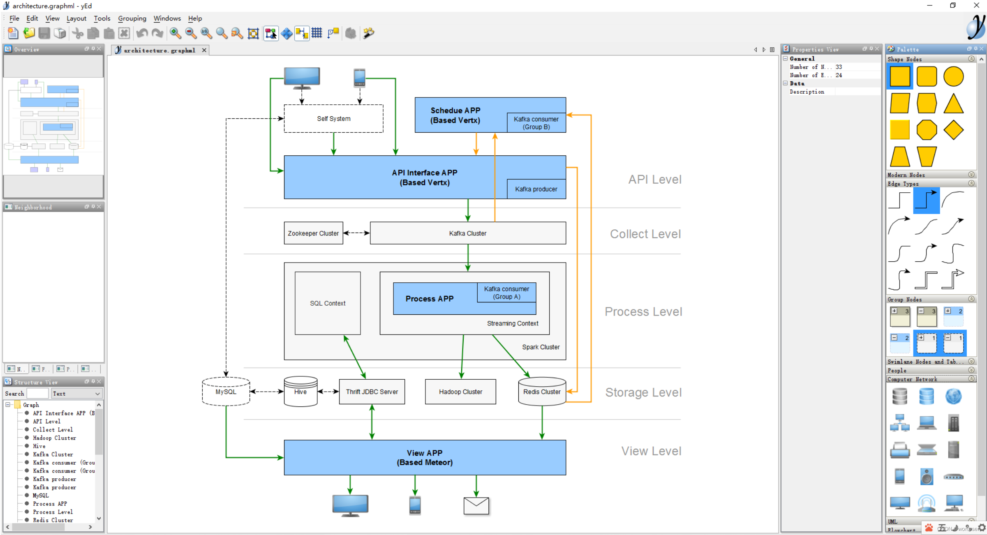
Task: Toggle snap lines toolbar button
Action: (x=301, y=33)
